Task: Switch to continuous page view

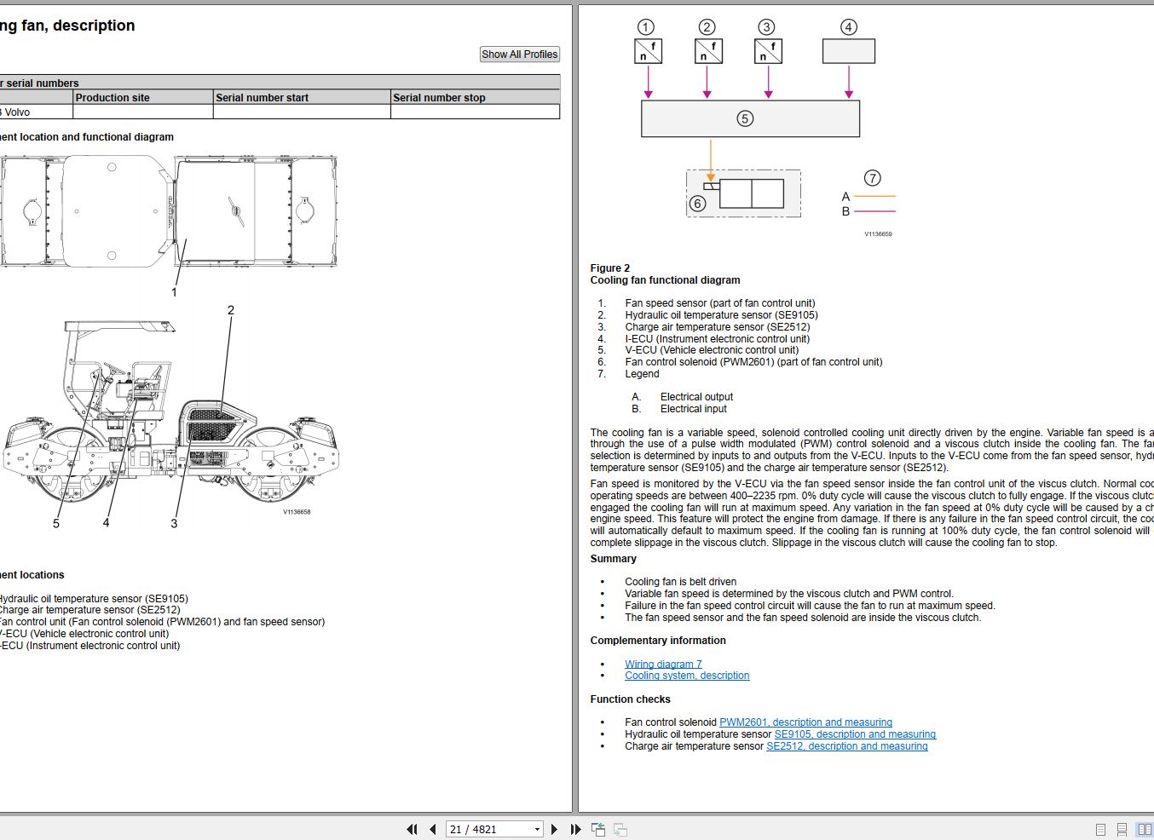Action: coord(1122,829)
